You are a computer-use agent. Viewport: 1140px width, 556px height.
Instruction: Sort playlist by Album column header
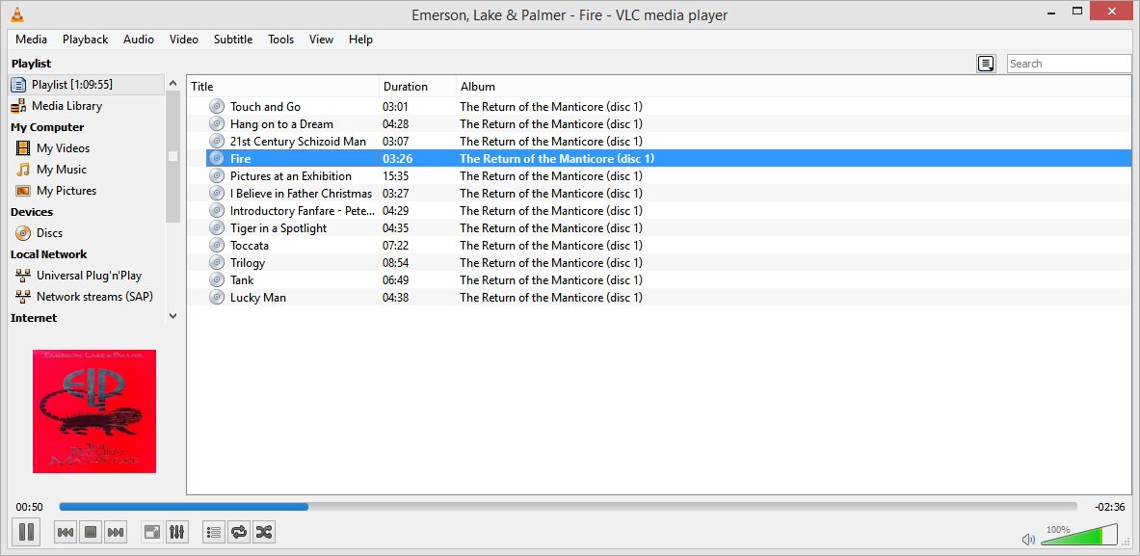(794, 87)
